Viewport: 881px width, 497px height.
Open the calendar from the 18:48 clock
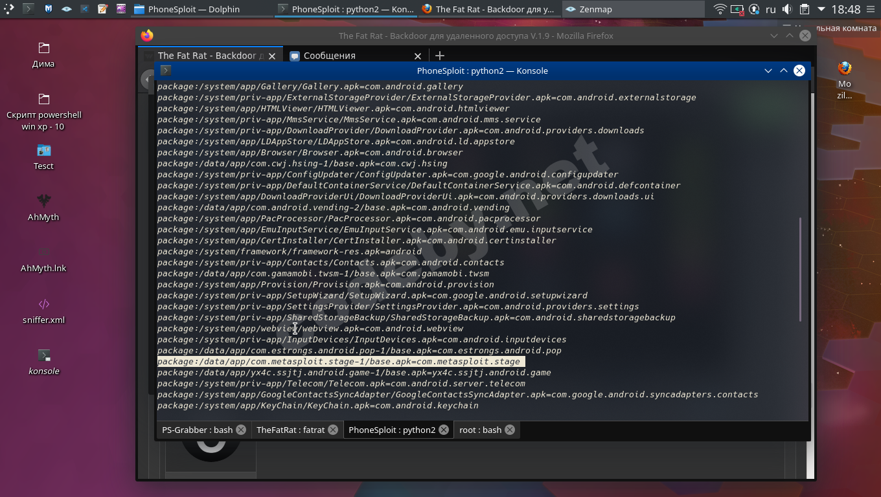(845, 9)
